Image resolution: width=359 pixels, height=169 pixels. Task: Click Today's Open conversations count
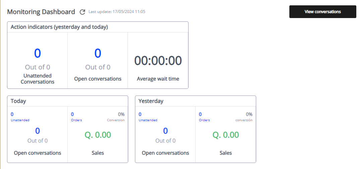(x=38, y=131)
